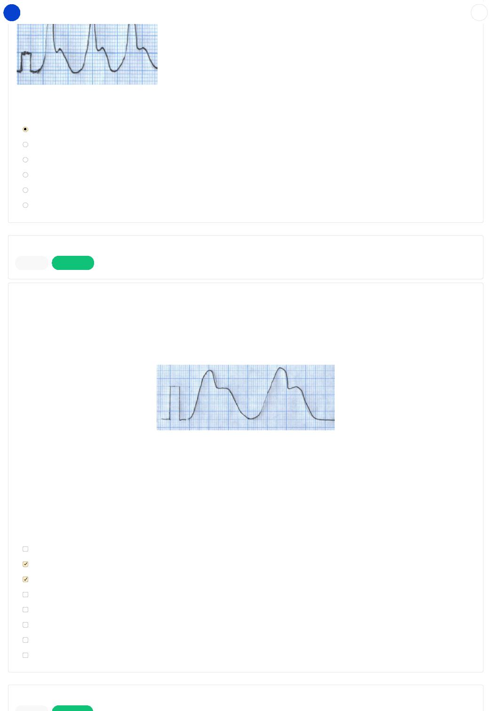Click the gray pill button beside the first green button
This screenshot has width=491, height=711.
tap(32, 263)
